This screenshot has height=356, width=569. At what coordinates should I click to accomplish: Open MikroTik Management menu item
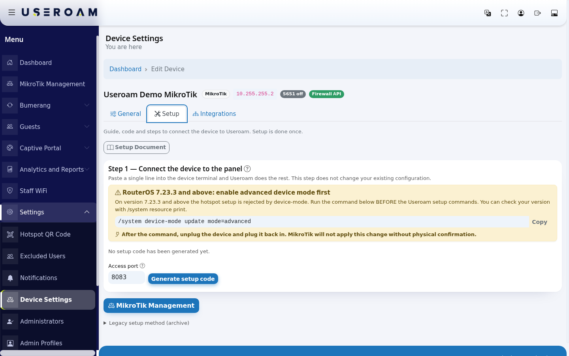coord(48,84)
